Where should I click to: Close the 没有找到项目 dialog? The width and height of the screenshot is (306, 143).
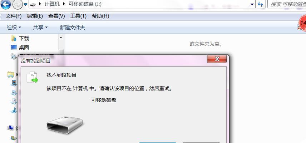[x=217, y=59]
